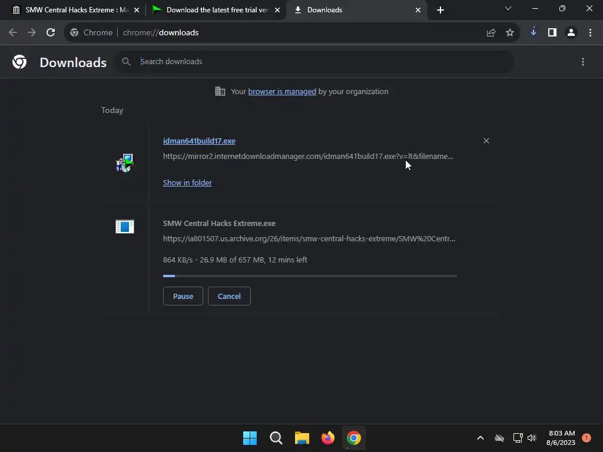Open volume speaker tray icon
The image size is (603, 452).
click(x=532, y=438)
